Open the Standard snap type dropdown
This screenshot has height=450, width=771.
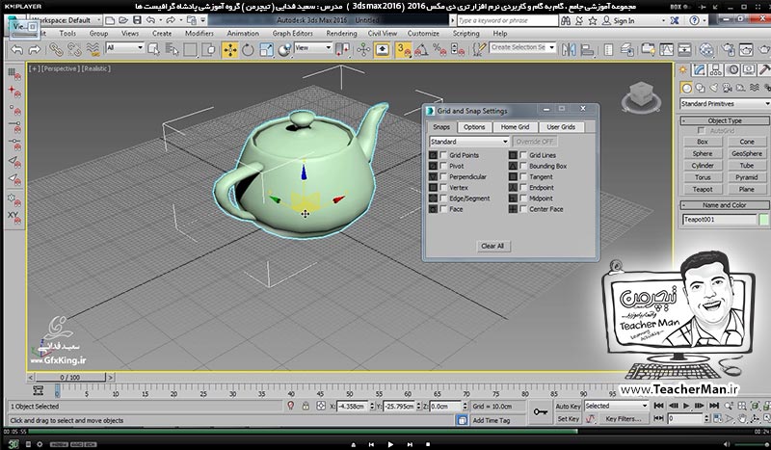(x=468, y=142)
